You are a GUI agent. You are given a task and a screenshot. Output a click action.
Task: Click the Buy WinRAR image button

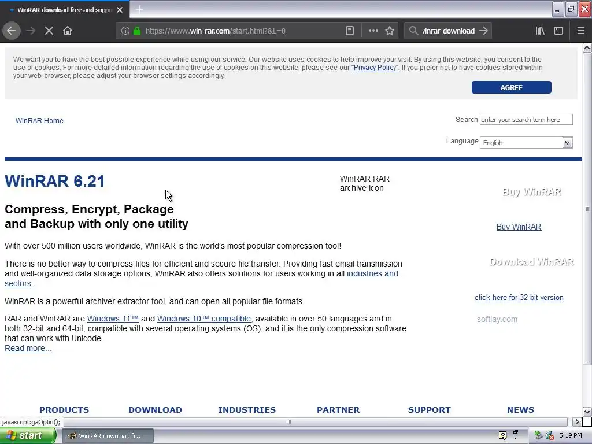(532, 192)
